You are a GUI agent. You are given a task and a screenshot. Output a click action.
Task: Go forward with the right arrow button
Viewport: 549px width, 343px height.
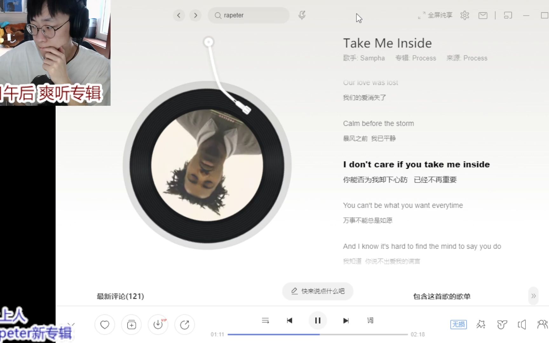pos(195,15)
